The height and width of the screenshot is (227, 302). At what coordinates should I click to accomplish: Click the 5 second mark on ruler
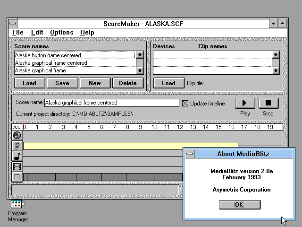point(89,127)
